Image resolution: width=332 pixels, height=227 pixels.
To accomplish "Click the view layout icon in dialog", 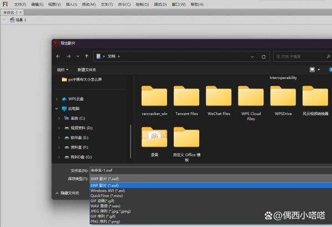I will 313,70.
